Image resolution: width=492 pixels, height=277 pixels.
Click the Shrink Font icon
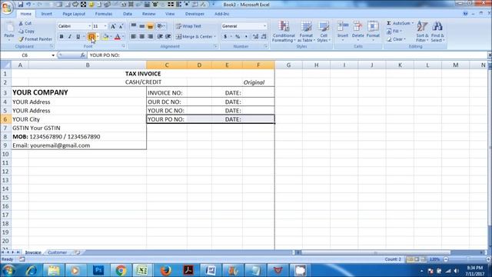pyautogui.click(x=121, y=26)
